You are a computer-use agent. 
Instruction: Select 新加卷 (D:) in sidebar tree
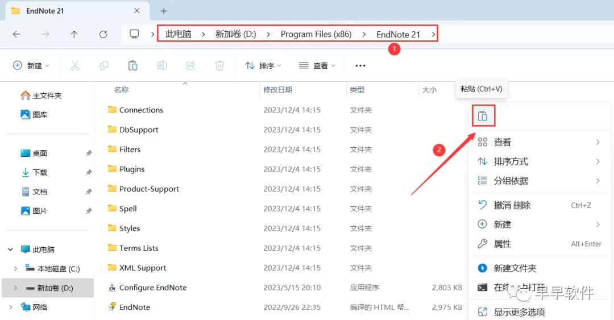[x=48, y=288]
